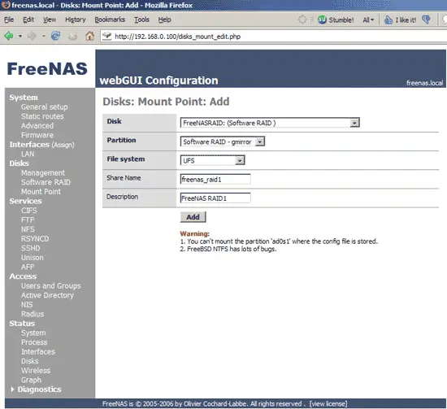The height and width of the screenshot is (409, 447).
Task: Open the Bookmarks menu
Action: pyautogui.click(x=110, y=20)
